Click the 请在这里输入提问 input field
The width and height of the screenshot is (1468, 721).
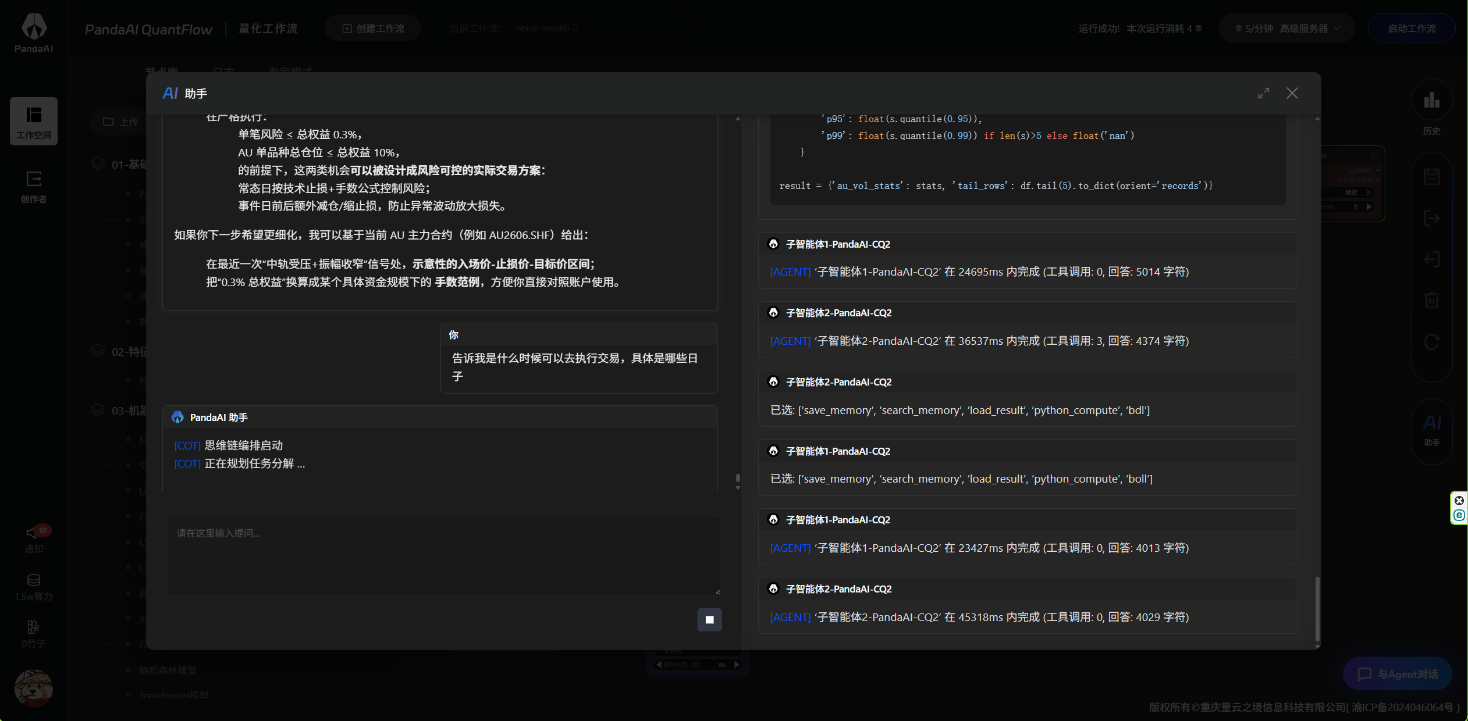tap(443, 555)
